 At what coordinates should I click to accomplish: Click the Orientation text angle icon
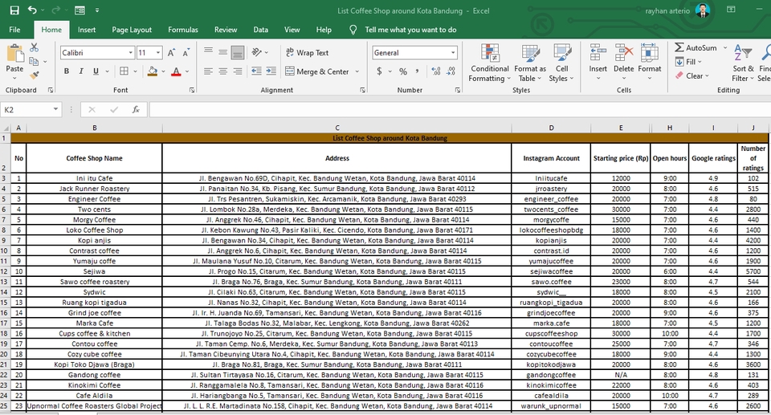257,52
